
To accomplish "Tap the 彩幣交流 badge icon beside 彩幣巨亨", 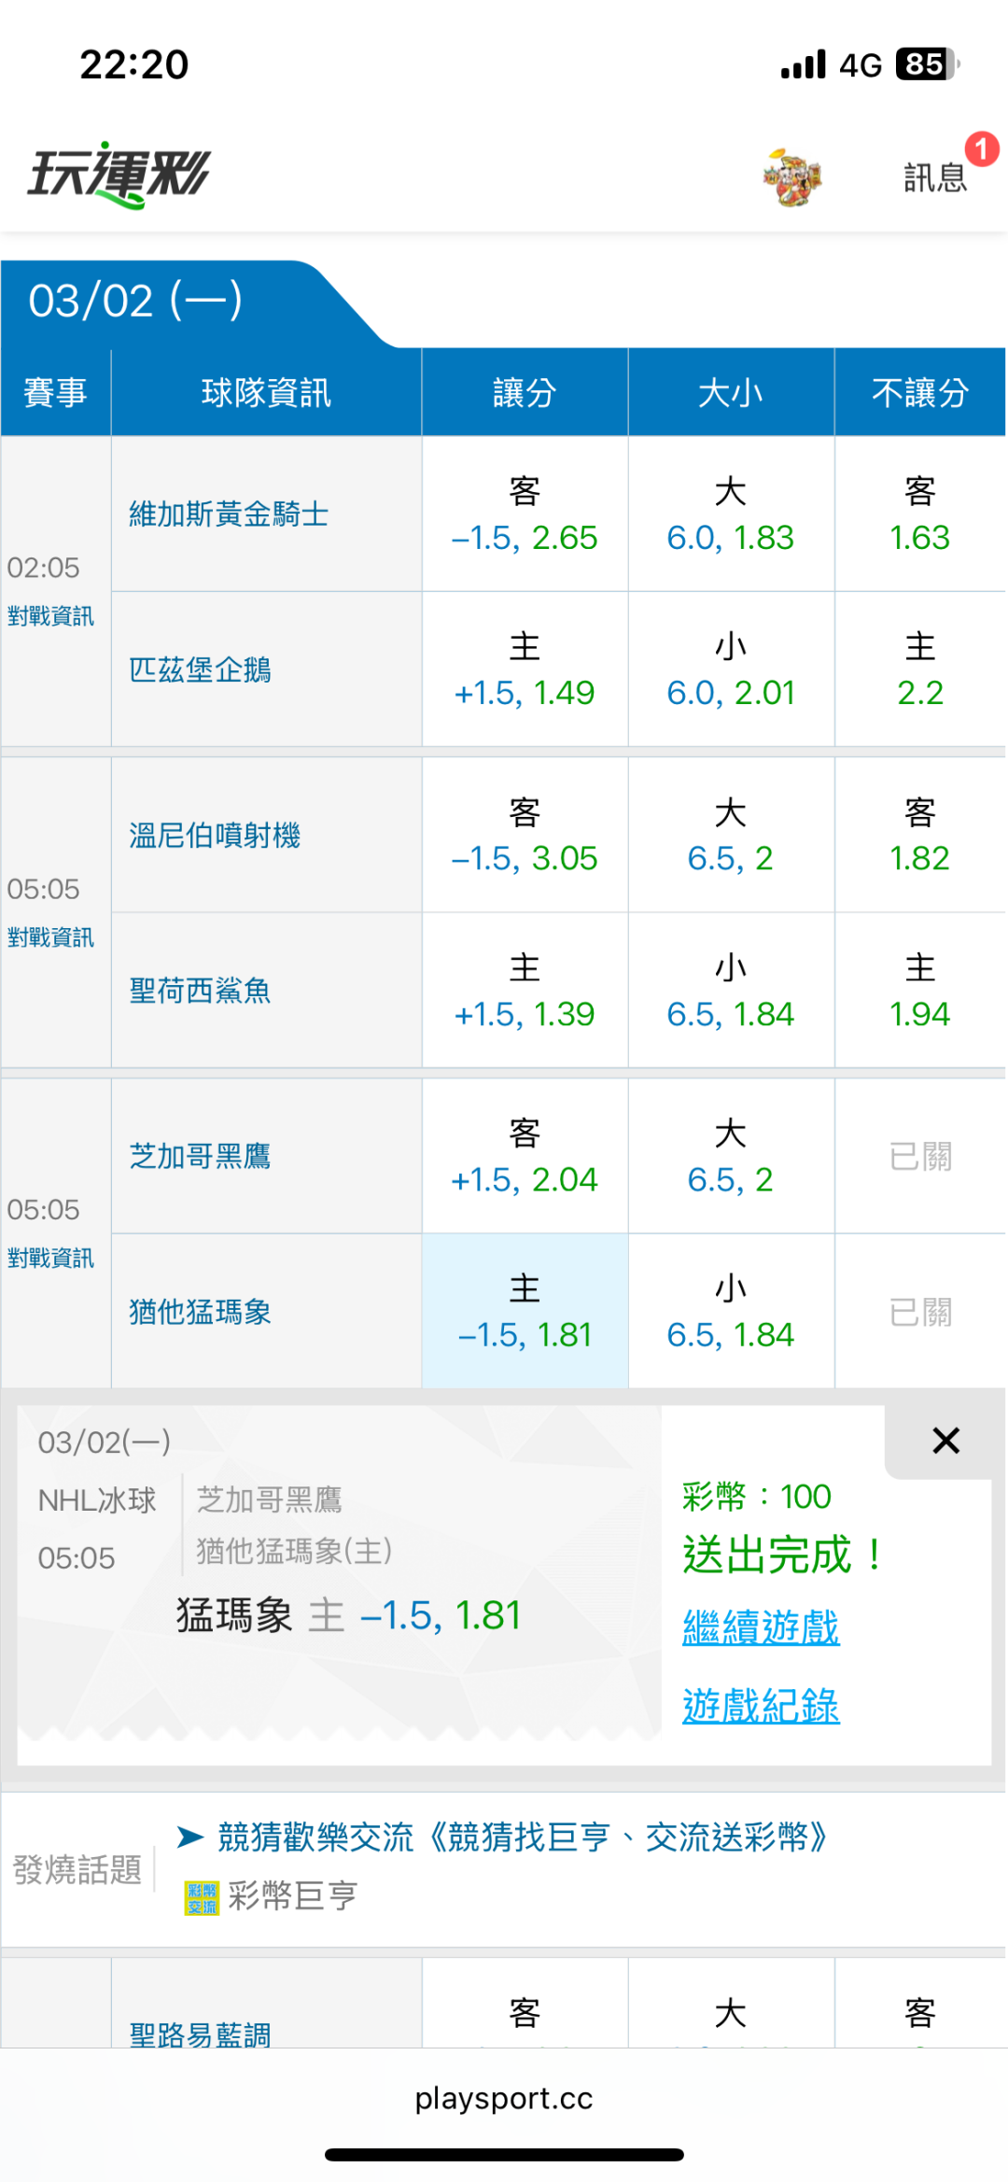I will [x=202, y=1898].
